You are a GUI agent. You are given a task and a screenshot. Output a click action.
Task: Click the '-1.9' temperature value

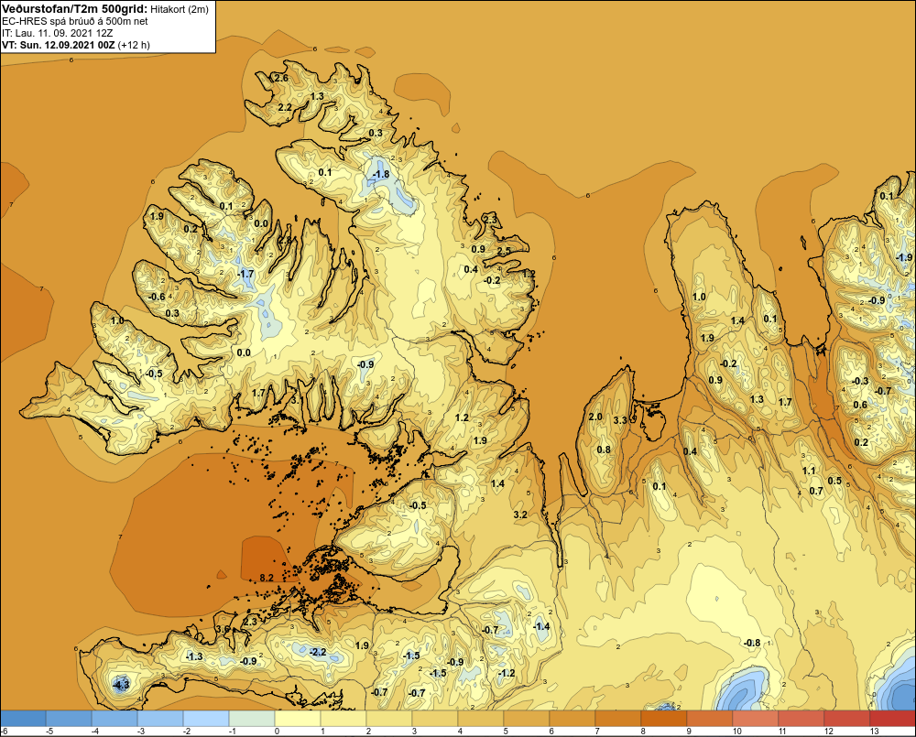pyautogui.click(x=904, y=257)
